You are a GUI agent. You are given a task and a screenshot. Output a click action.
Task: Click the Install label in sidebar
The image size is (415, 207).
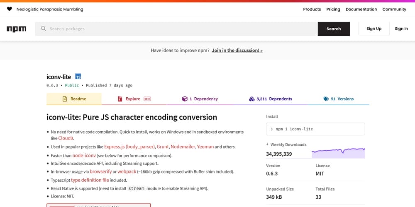[272, 116]
